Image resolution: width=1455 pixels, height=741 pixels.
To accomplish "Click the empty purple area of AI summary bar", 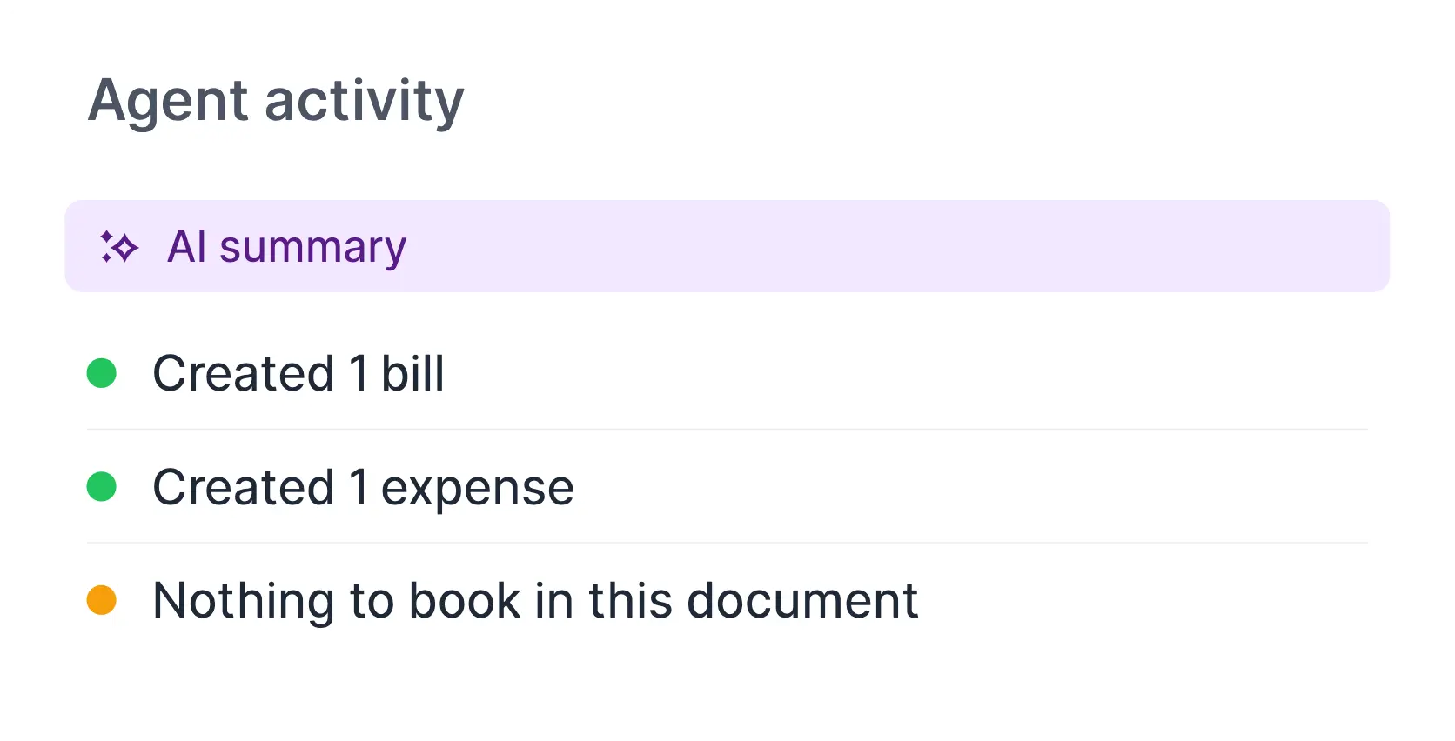I will click(896, 246).
